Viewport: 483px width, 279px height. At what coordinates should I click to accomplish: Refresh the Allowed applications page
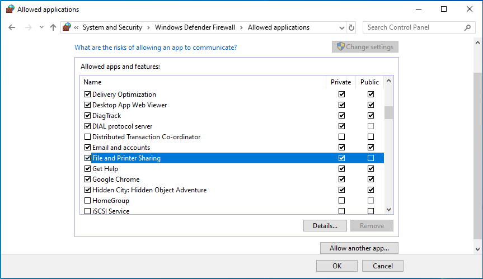tap(351, 27)
